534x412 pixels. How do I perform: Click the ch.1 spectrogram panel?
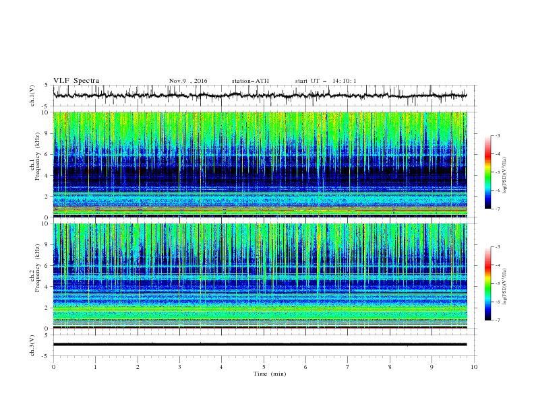(260, 164)
